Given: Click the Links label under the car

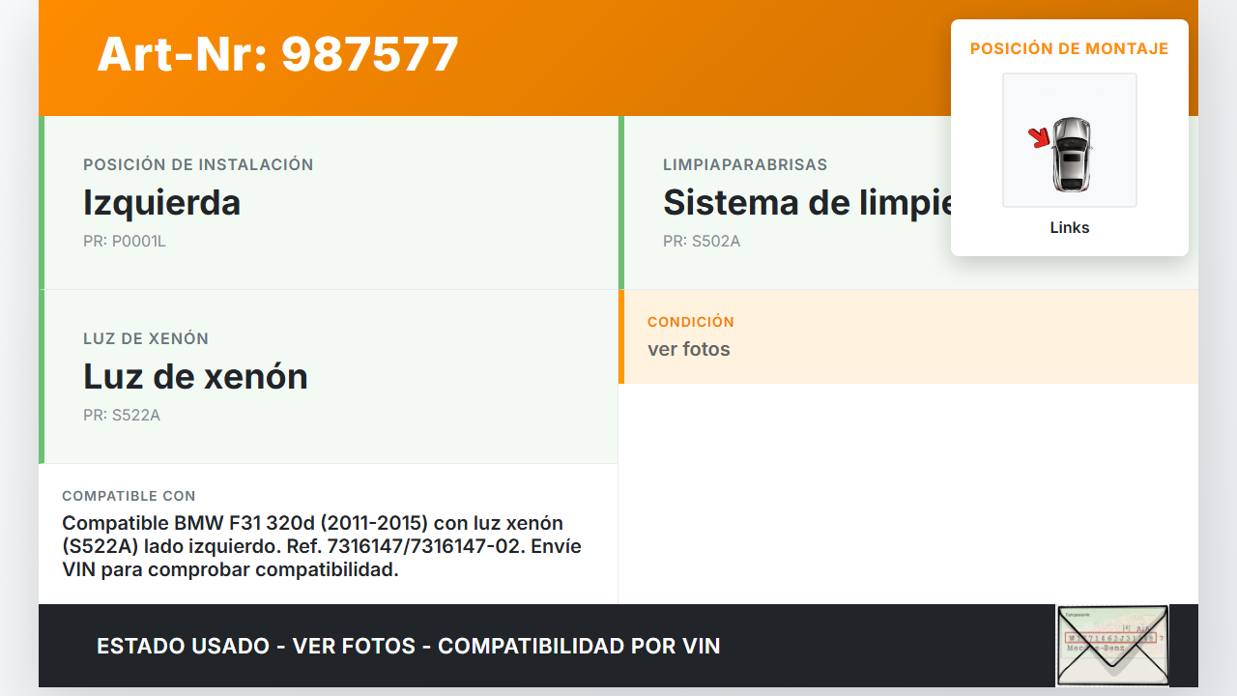Looking at the screenshot, I should point(1070,228).
